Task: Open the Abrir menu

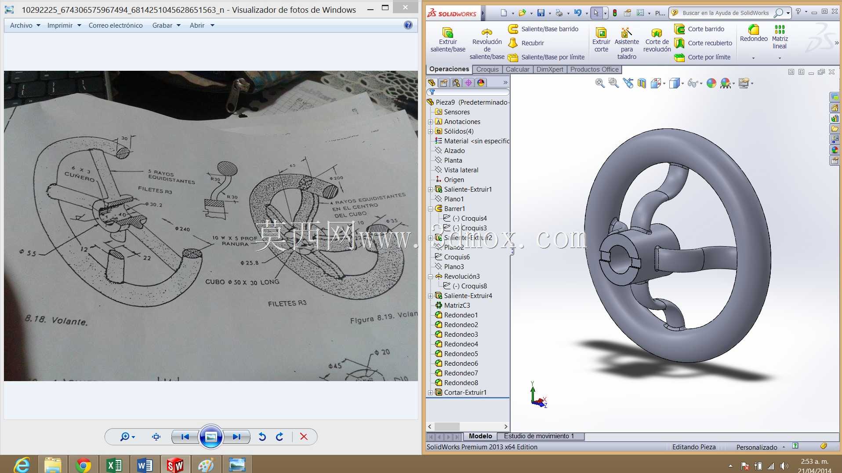Action: coord(202,25)
